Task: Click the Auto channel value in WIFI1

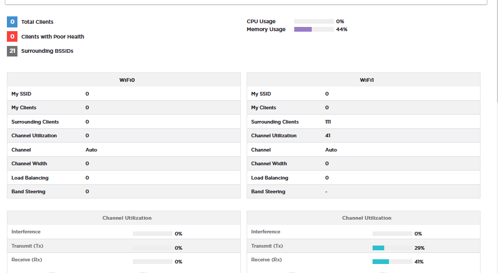Action: click(331, 150)
